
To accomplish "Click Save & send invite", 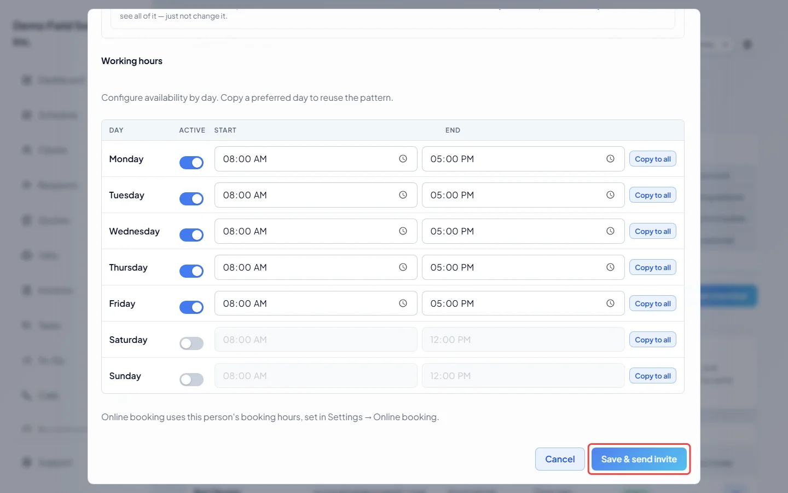I will coord(639,459).
